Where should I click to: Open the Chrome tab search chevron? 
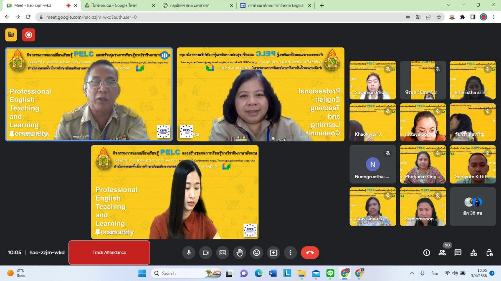point(449,5)
